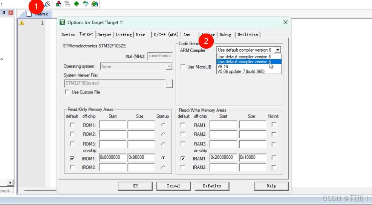Image resolution: width=372 pixels, height=205 pixels.
Task: Open Manage Run-Time Environment green diamond icon
Action: [x=77, y=3]
